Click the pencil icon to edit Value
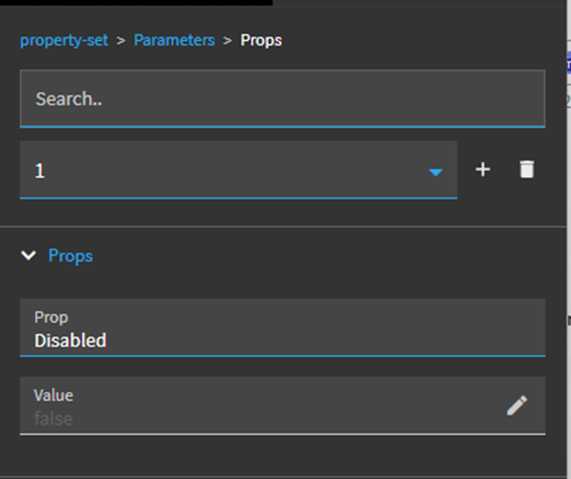Image resolution: width=571 pixels, height=479 pixels. pyautogui.click(x=516, y=405)
